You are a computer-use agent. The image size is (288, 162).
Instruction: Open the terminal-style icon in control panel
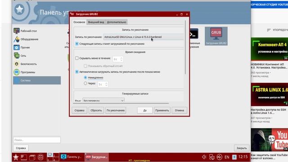point(194,34)
